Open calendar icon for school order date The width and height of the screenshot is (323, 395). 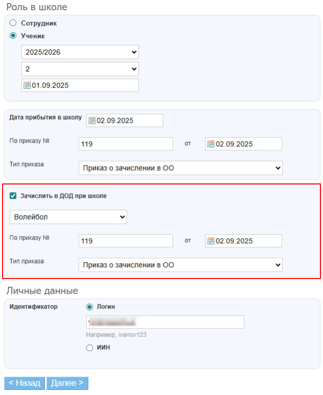[x=210, y=144]
